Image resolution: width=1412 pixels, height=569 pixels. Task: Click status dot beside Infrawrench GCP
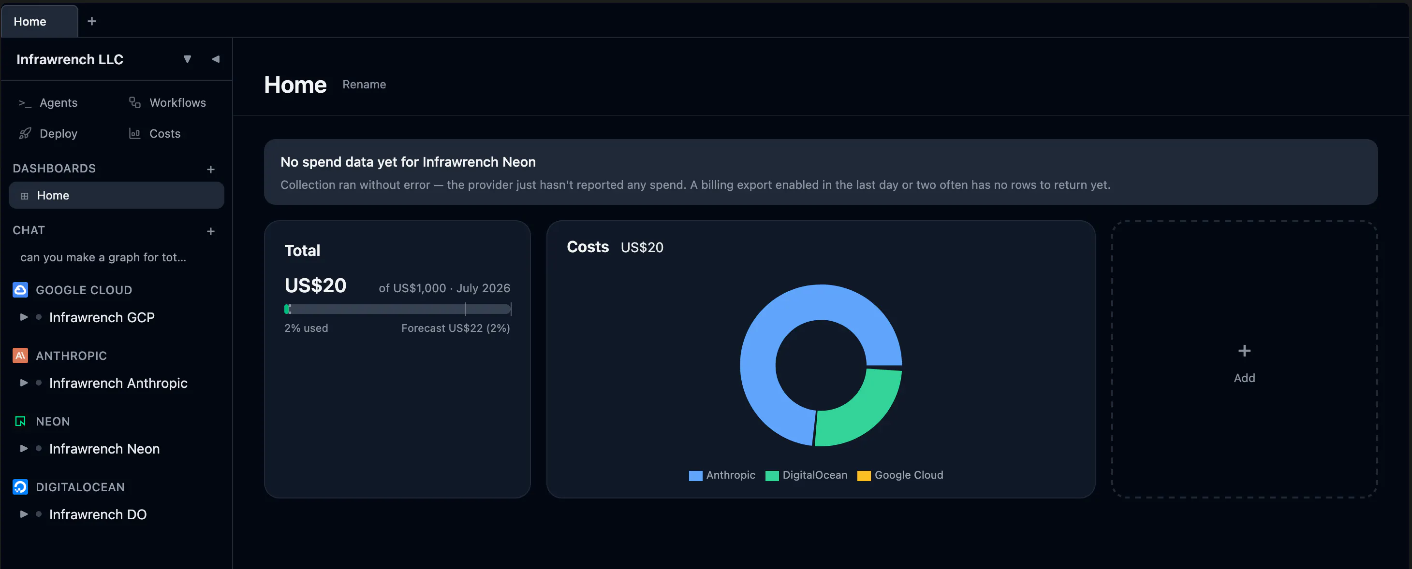(39, 317)
